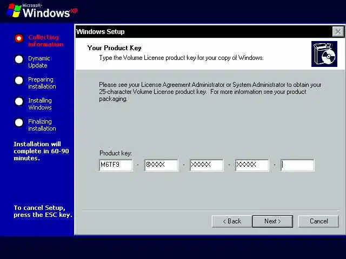
Task: Focus the first product key field M6TF9
Action: click(x=116, y=165)
